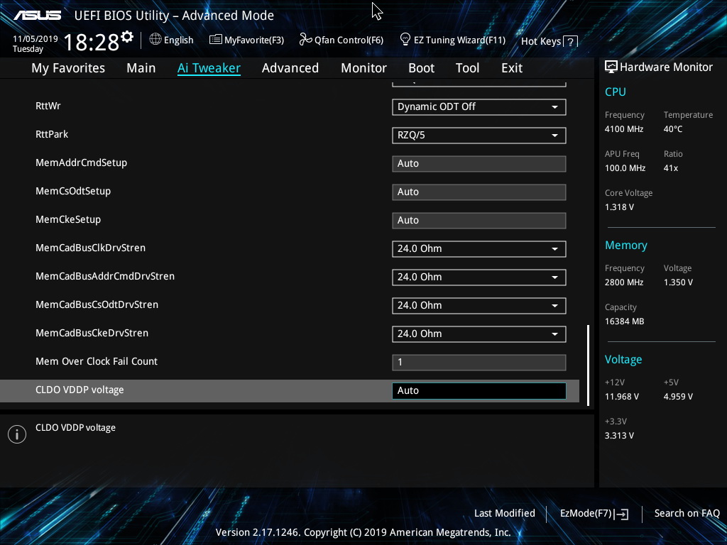The image size is (727, 545).
Task: Click the MemCkeSetup Auto field
Action: point(479,220)
